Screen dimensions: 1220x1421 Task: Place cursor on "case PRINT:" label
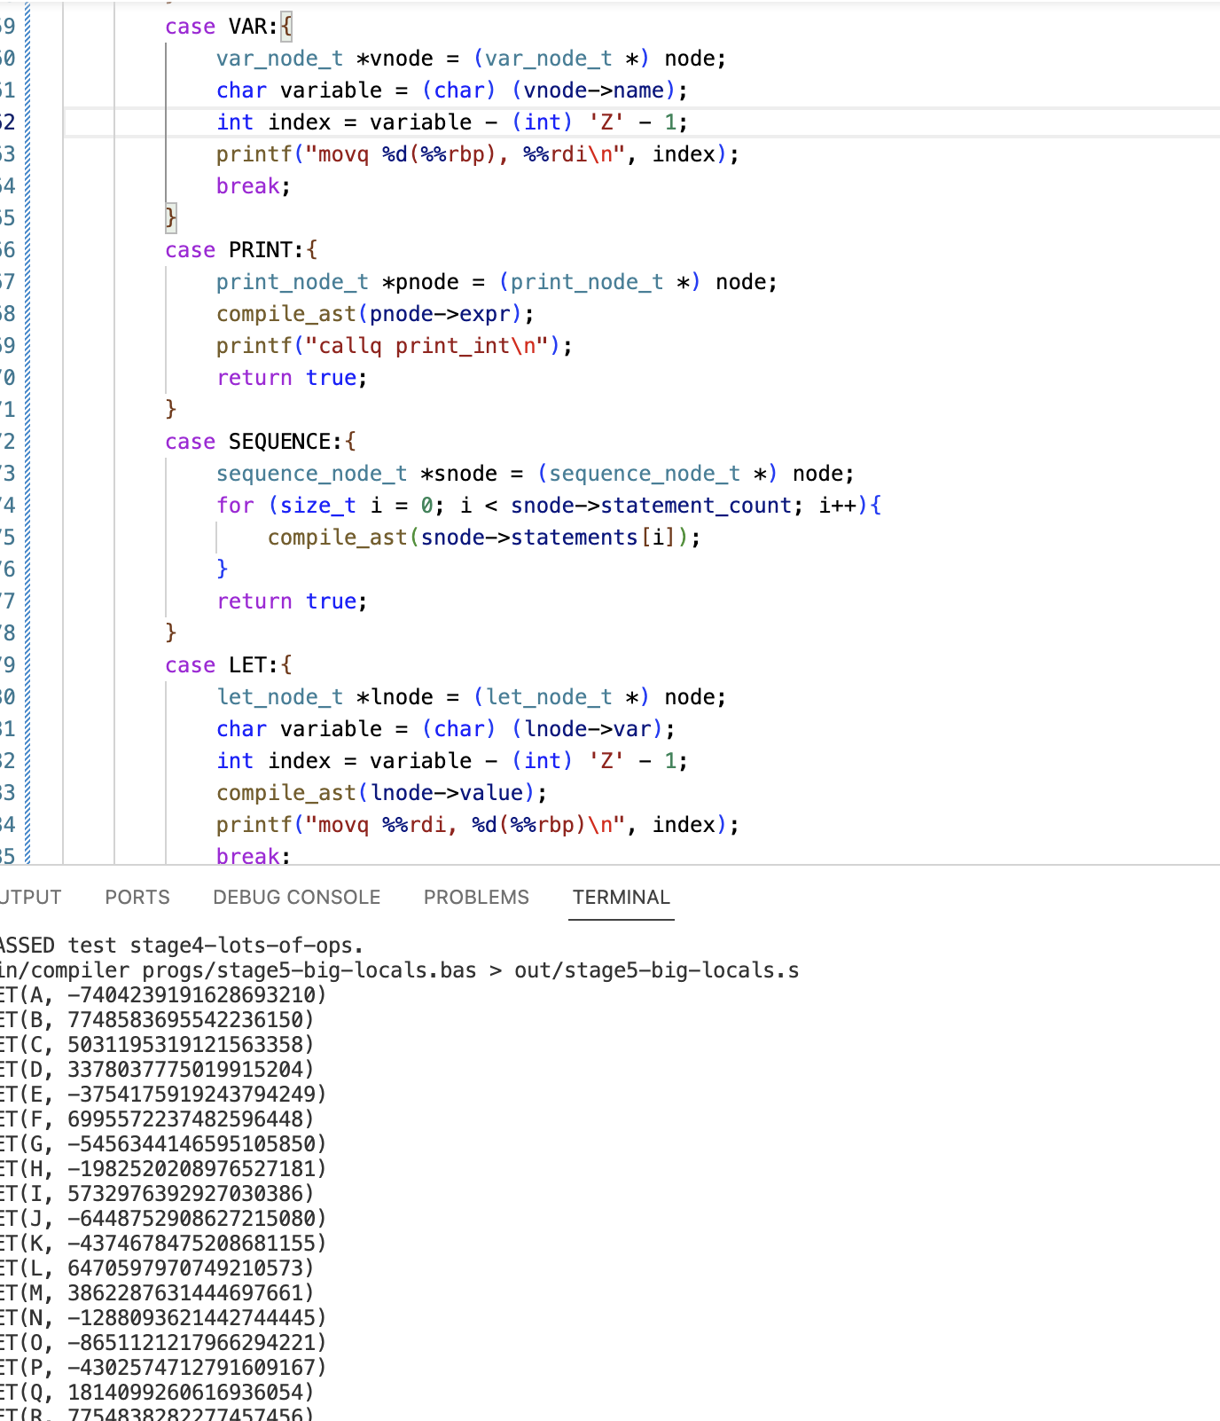point(239,250)
